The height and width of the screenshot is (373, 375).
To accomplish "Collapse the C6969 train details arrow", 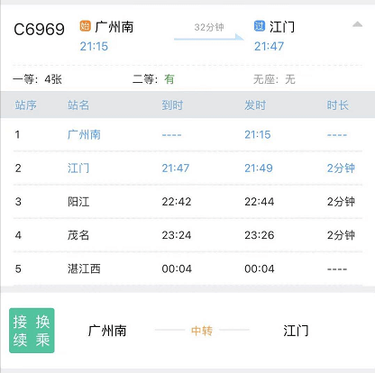I will click(357, 24).
